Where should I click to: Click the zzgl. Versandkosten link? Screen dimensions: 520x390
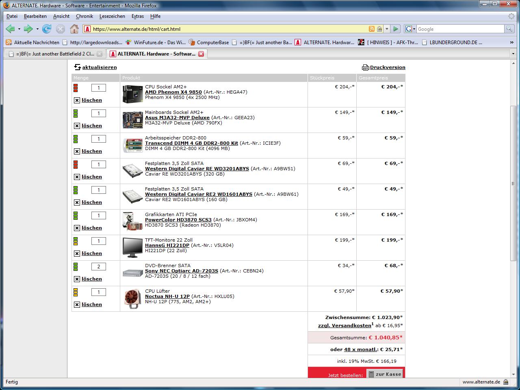pos(344,326)
